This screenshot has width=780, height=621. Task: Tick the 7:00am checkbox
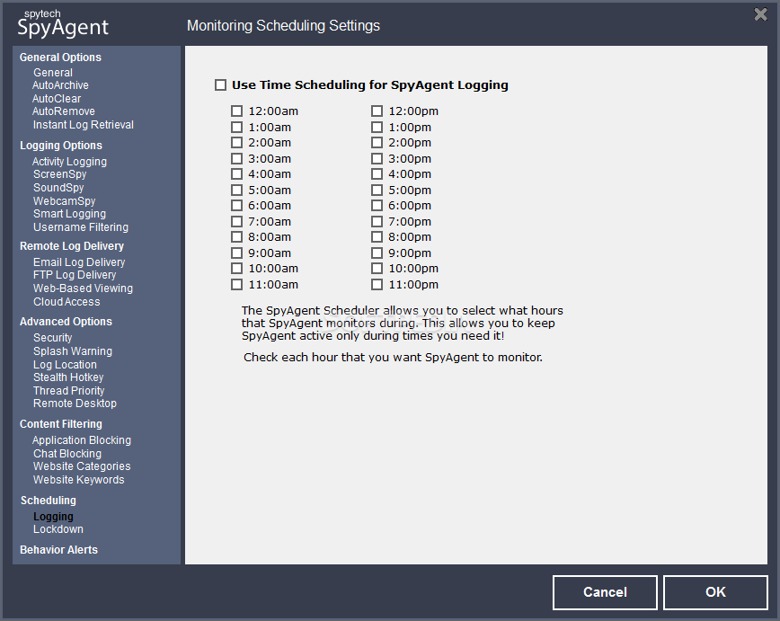[x=237, y=221]
